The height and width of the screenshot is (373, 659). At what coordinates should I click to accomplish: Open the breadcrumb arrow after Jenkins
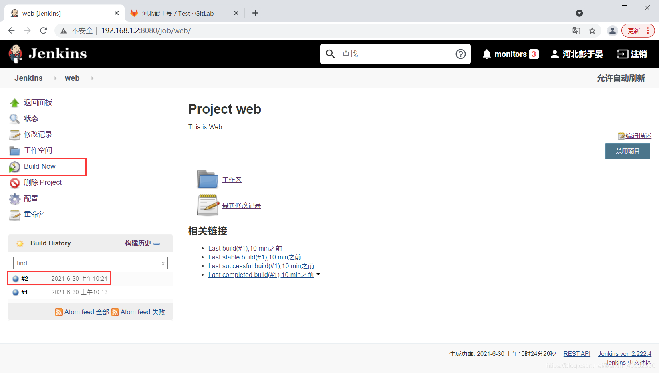(x=55, y=78)
